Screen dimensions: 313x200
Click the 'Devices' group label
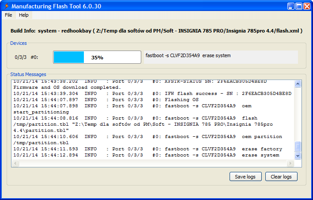[19, 43]
